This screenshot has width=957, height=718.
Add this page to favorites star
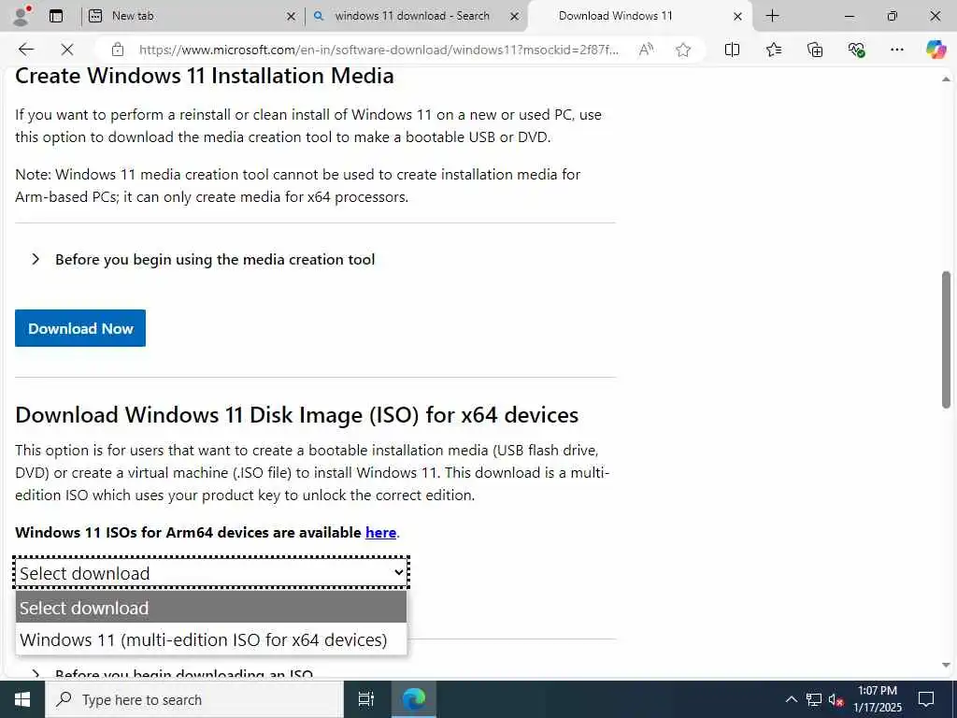click(683, 50)
